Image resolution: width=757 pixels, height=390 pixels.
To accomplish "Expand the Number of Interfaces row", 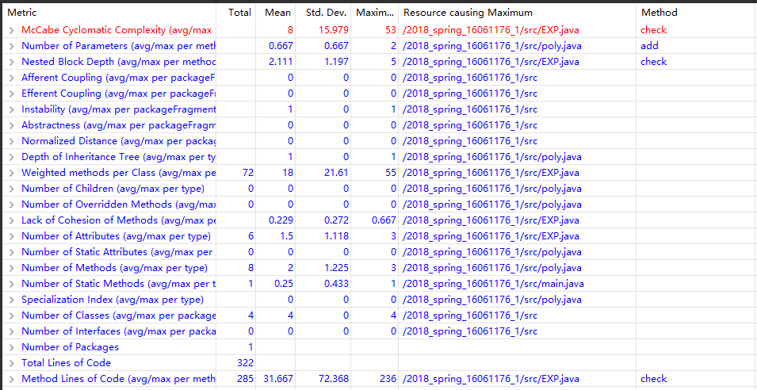I will [12, 331].
